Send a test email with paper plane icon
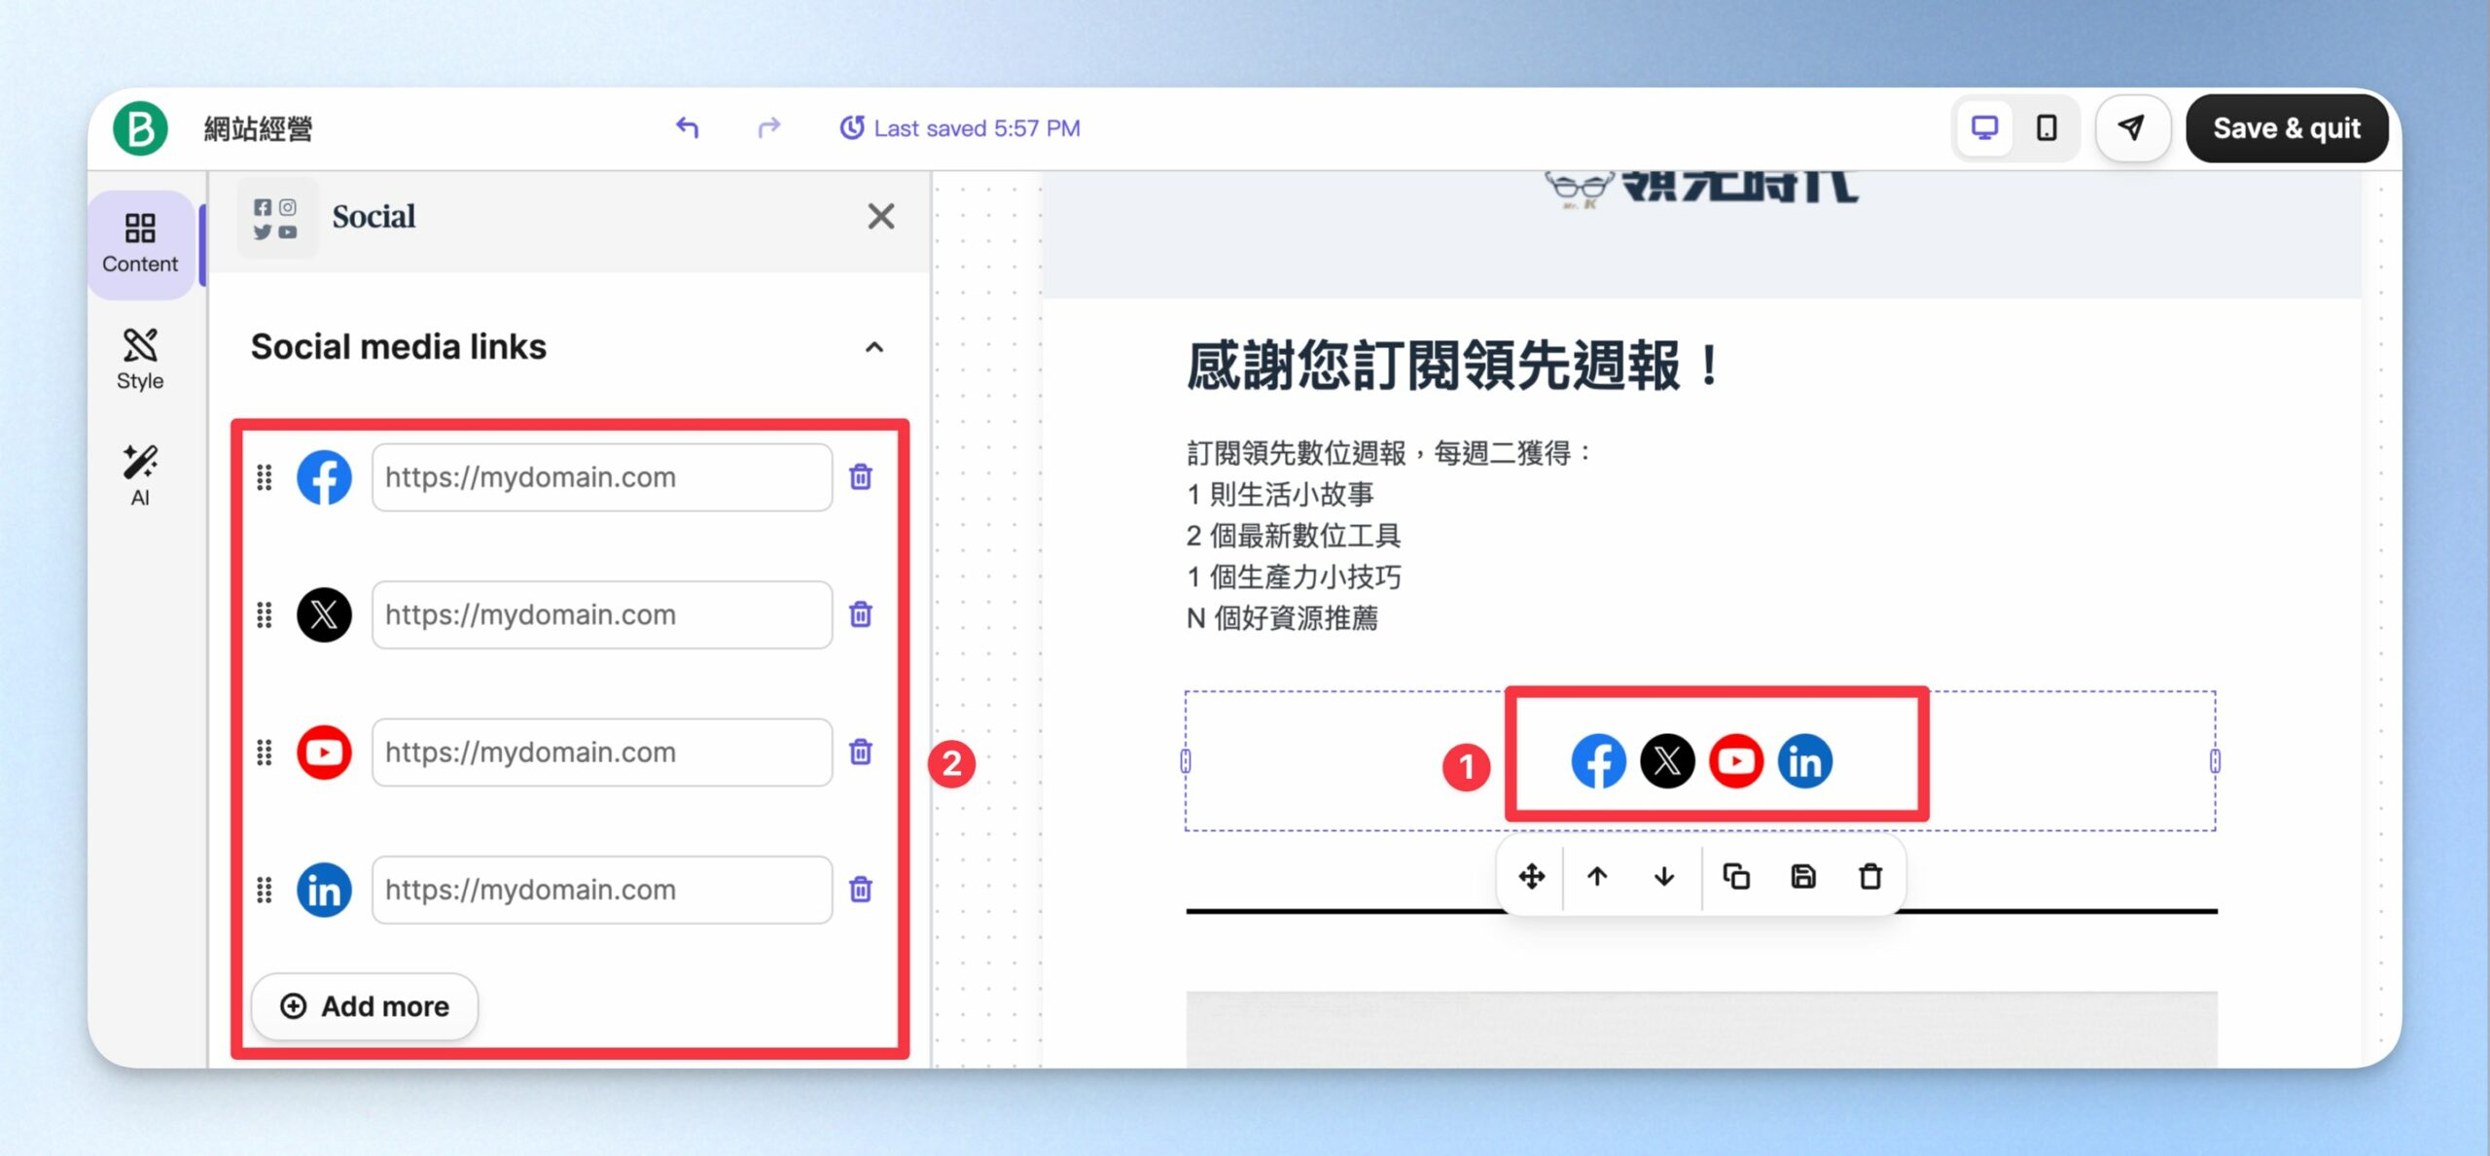 coord(2132,128)
